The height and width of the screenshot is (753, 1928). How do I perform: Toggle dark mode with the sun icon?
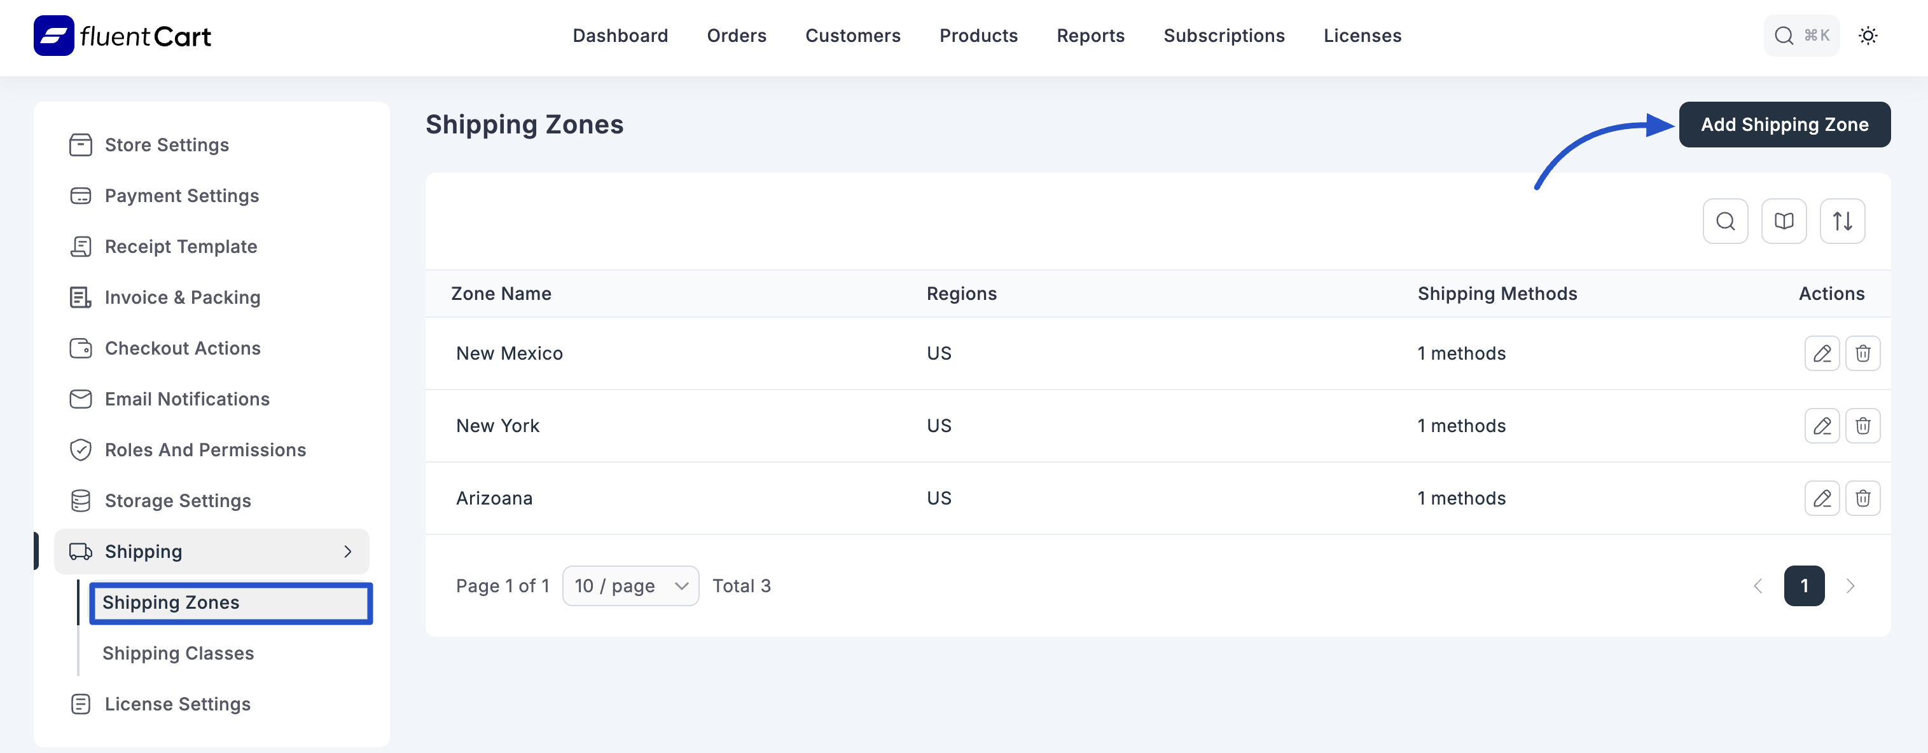(x=1868, y=35)
